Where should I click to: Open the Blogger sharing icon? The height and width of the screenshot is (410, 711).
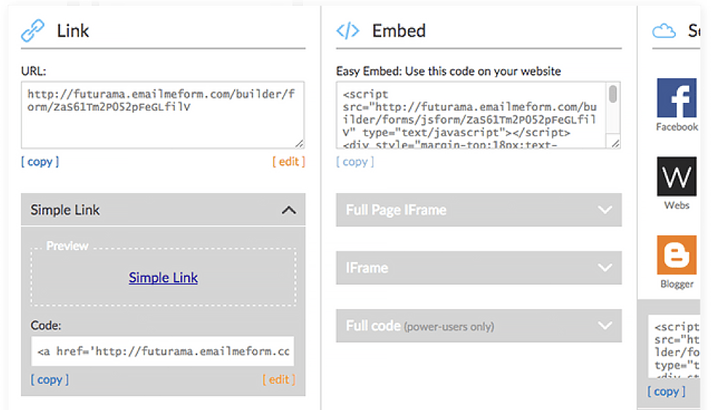(676, 255)
